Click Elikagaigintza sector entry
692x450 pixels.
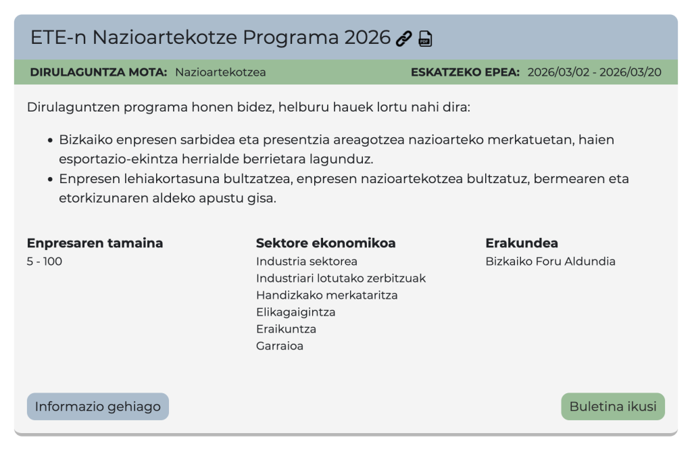295,312
